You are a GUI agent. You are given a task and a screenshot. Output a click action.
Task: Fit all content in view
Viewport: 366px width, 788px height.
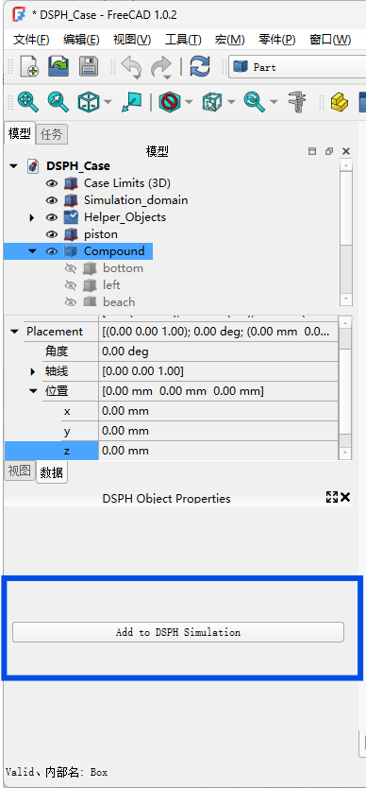(27, 102)
